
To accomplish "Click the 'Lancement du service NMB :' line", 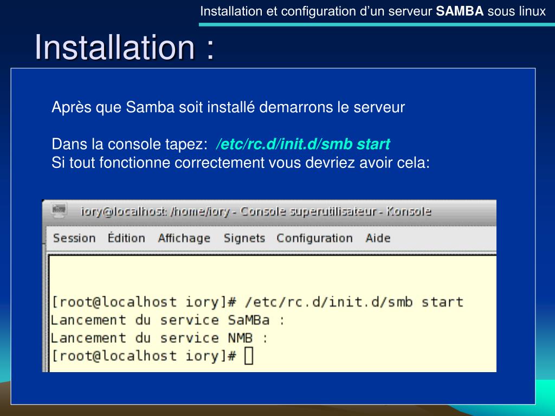I will tap(159, 338).
